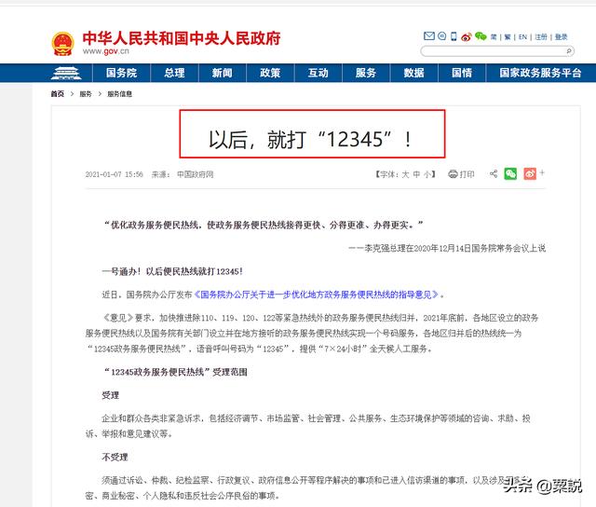Expand more share options plus sign
596x507 pixels.
pyautogui.click(x=543, y=174)
